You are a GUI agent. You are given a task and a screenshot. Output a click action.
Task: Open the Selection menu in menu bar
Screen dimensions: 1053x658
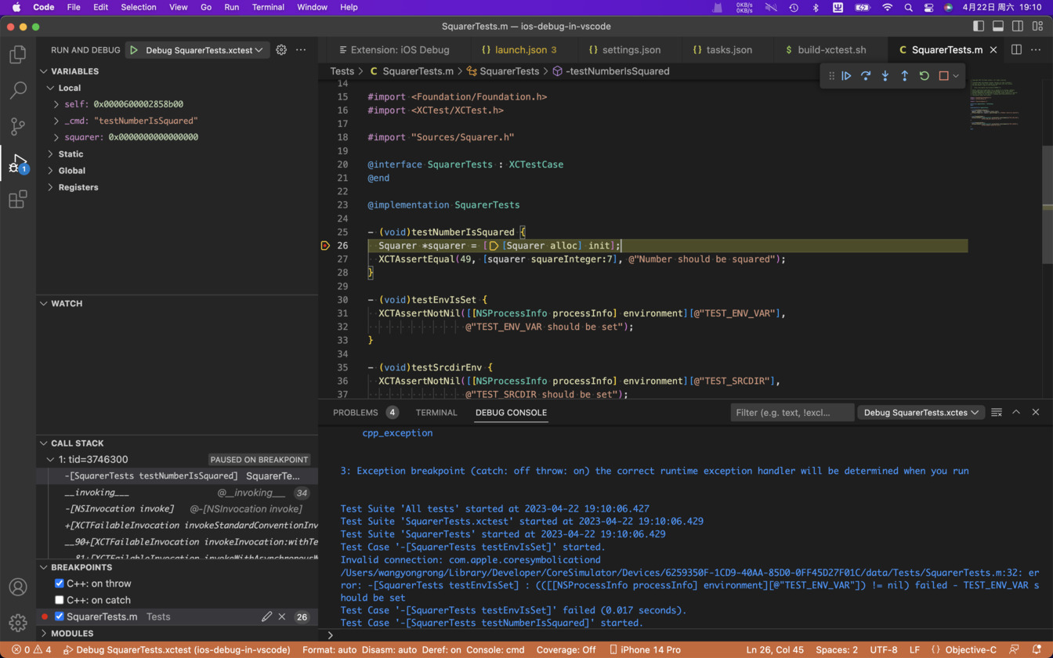[139, 7]
